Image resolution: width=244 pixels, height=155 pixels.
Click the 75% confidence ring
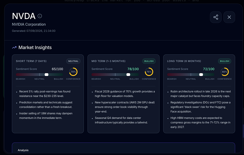[149, 72]
